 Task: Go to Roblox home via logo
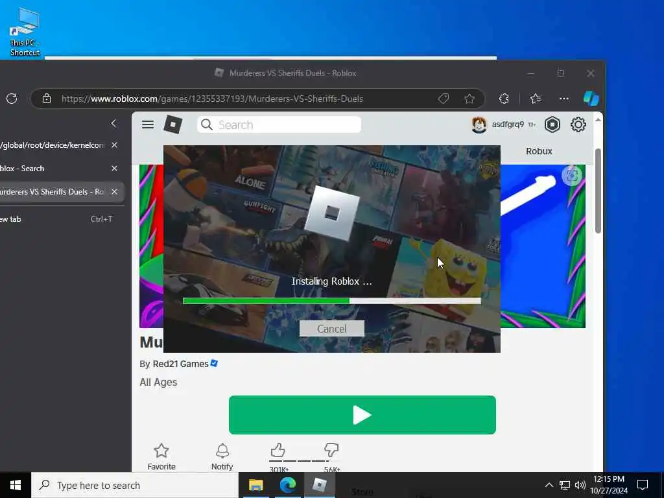pyautogui.click(x=172, y=124)
